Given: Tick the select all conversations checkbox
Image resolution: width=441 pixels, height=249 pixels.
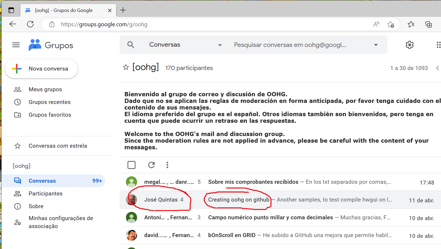Looking at the screenshot, I should pos(132,165).
